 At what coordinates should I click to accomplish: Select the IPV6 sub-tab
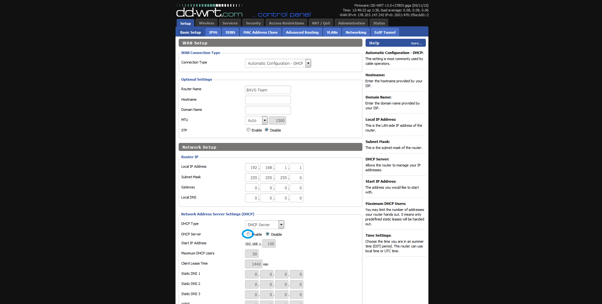(x=213, y=32)
